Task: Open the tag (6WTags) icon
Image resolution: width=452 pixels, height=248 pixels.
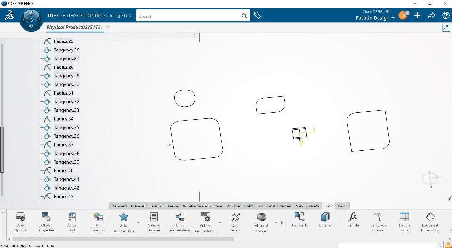Action: (258, 15)
